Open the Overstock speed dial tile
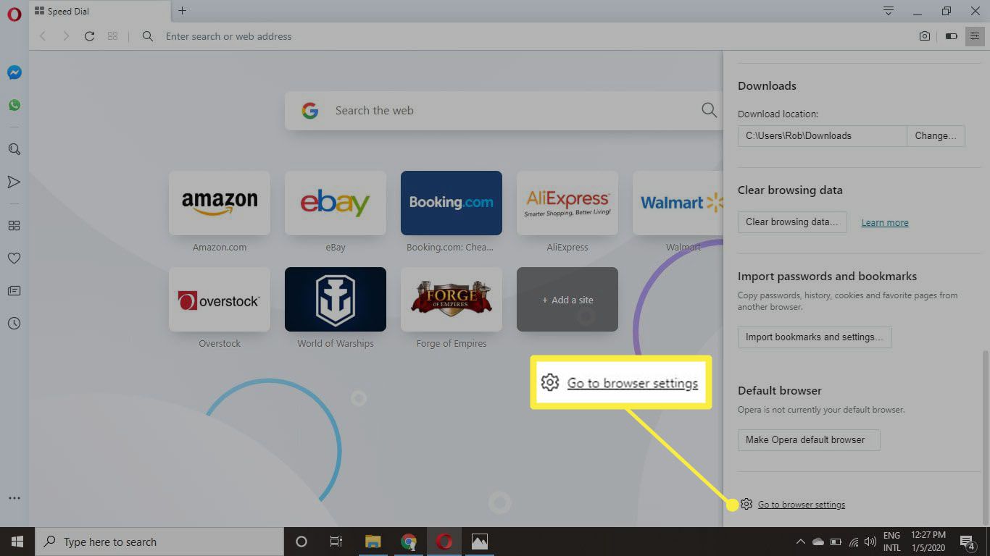Viewport: 990px width, 556px height. click(220, 299)
